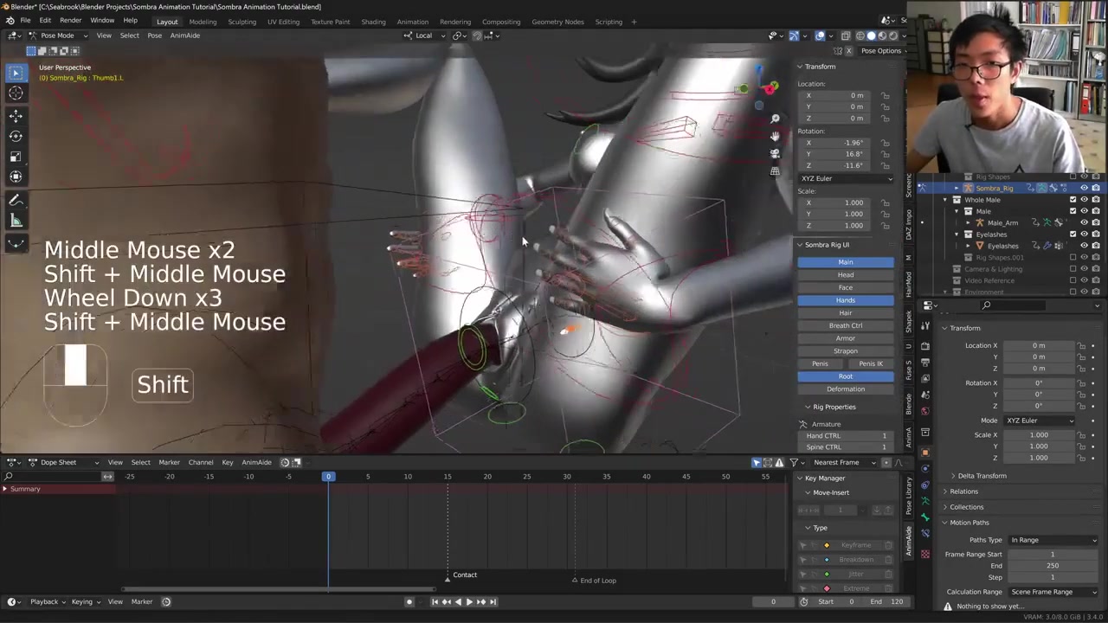Toggle visibility of the Eyelashes collection
The height and width of the screenshot is (623, 1108).
coord(1084,234)
